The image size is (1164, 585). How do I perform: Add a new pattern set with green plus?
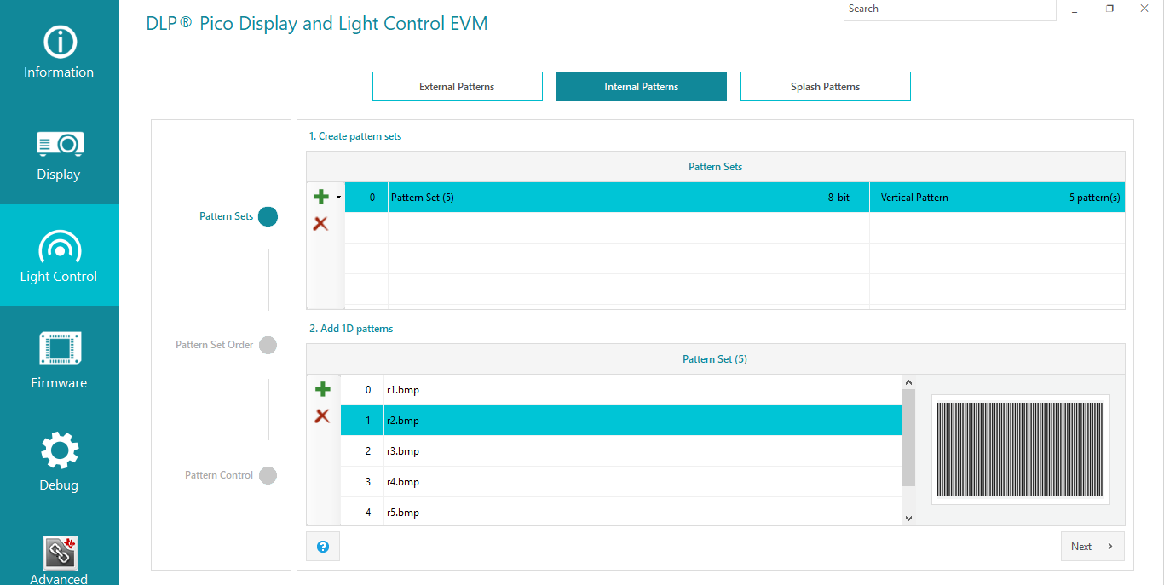pyautogui.click(x=321, y=197)
